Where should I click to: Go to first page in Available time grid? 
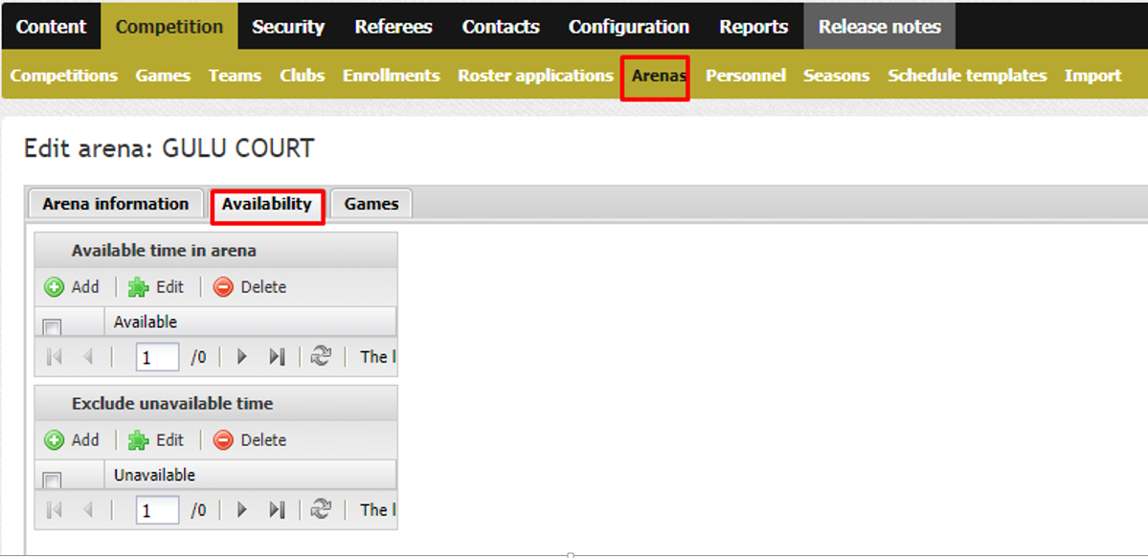pyautogui.click(x=55, y=357)
